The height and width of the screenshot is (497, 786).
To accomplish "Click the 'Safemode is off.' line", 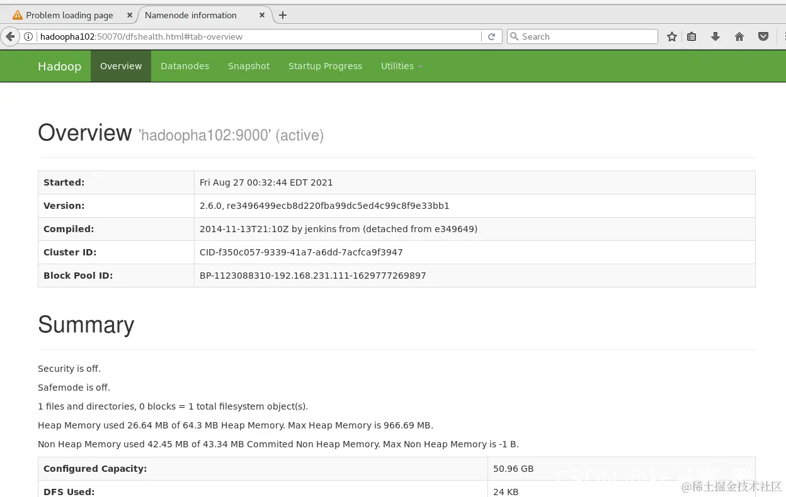I will [x=74, y=388].
